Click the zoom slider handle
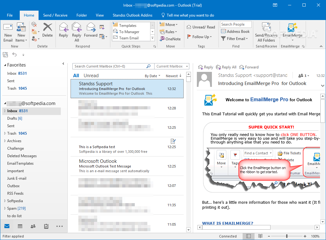 coord(287,236)
